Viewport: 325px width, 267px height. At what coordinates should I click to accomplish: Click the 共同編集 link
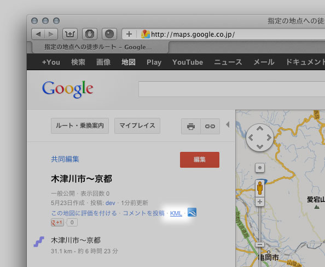point(65,159)
